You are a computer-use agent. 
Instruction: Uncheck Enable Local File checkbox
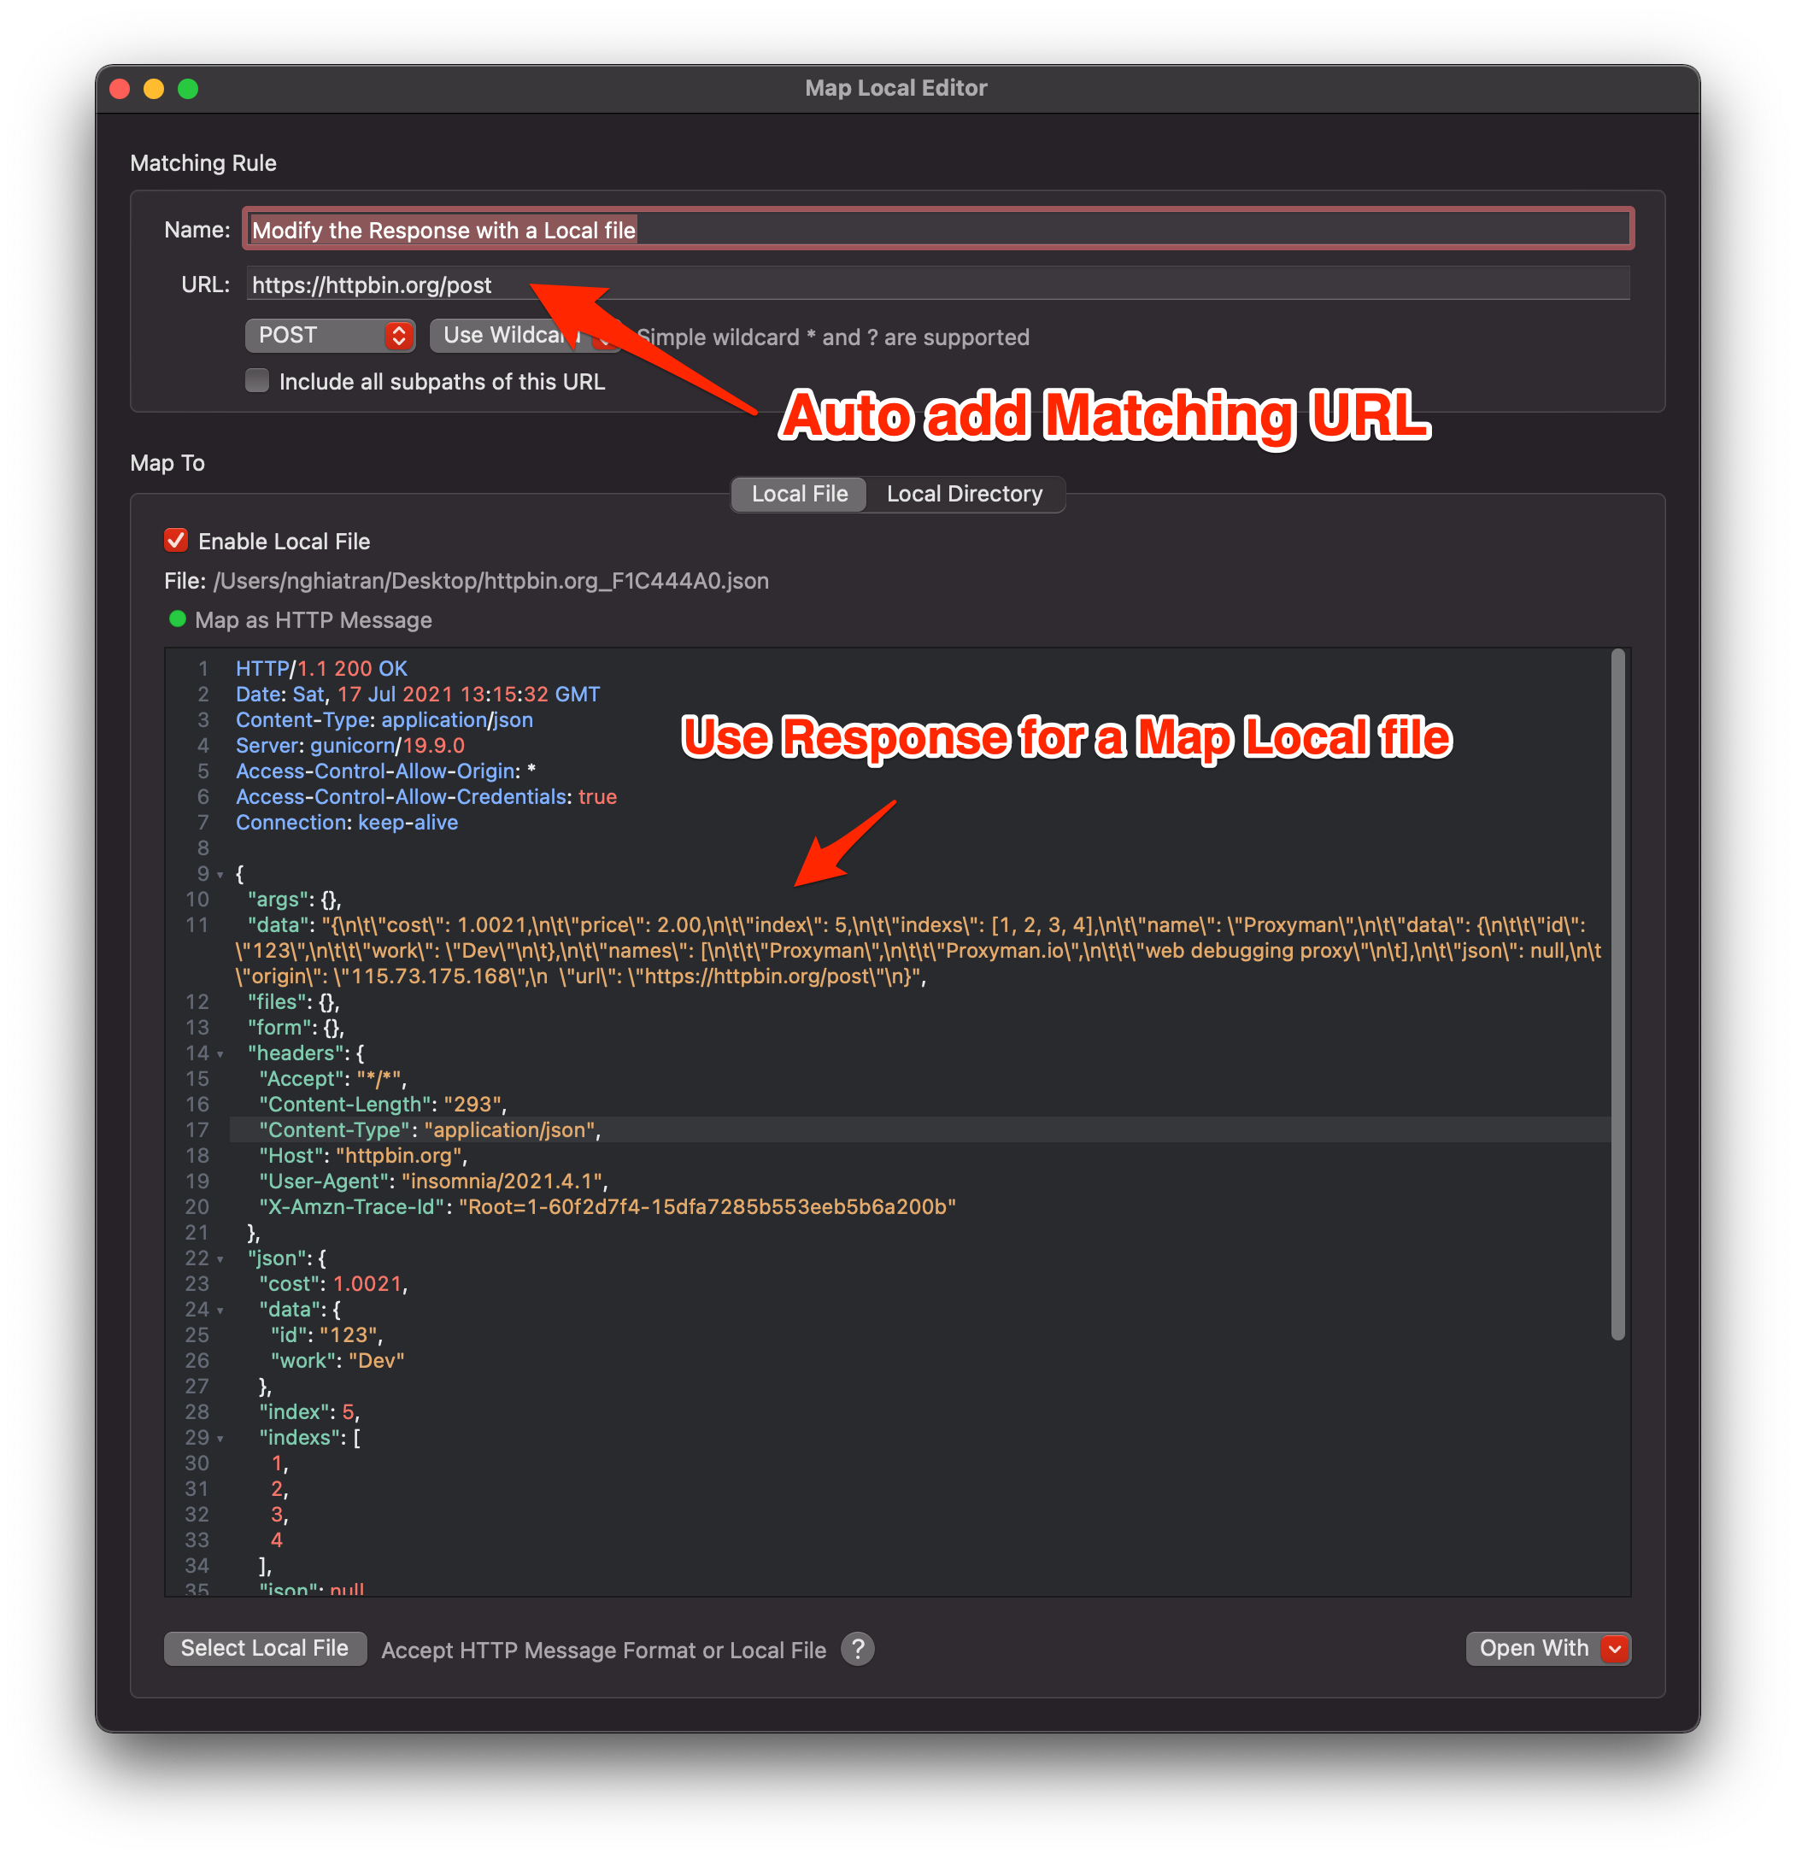177,541
